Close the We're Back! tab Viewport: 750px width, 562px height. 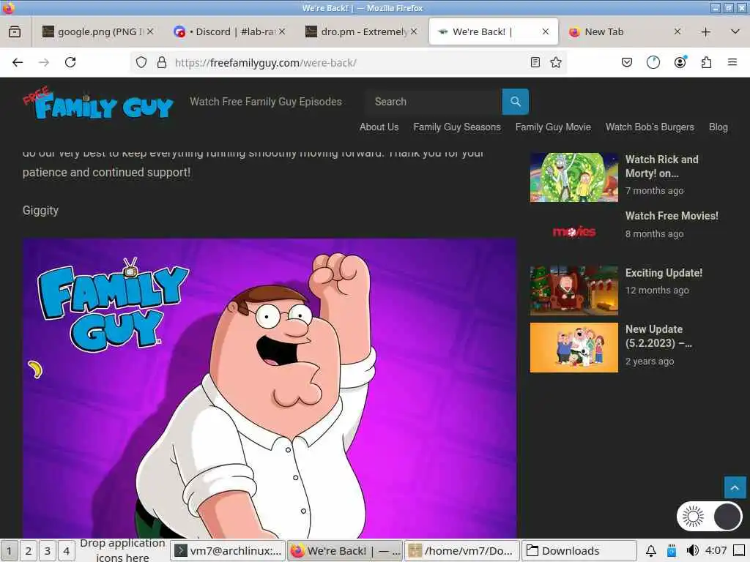coord(545,31)
